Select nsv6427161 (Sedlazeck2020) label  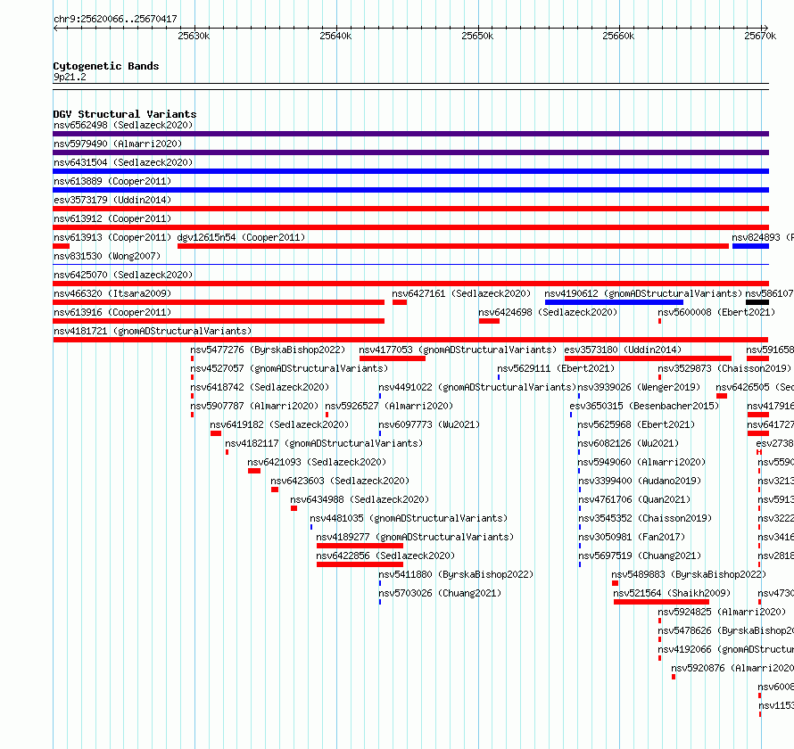point(461,293)
